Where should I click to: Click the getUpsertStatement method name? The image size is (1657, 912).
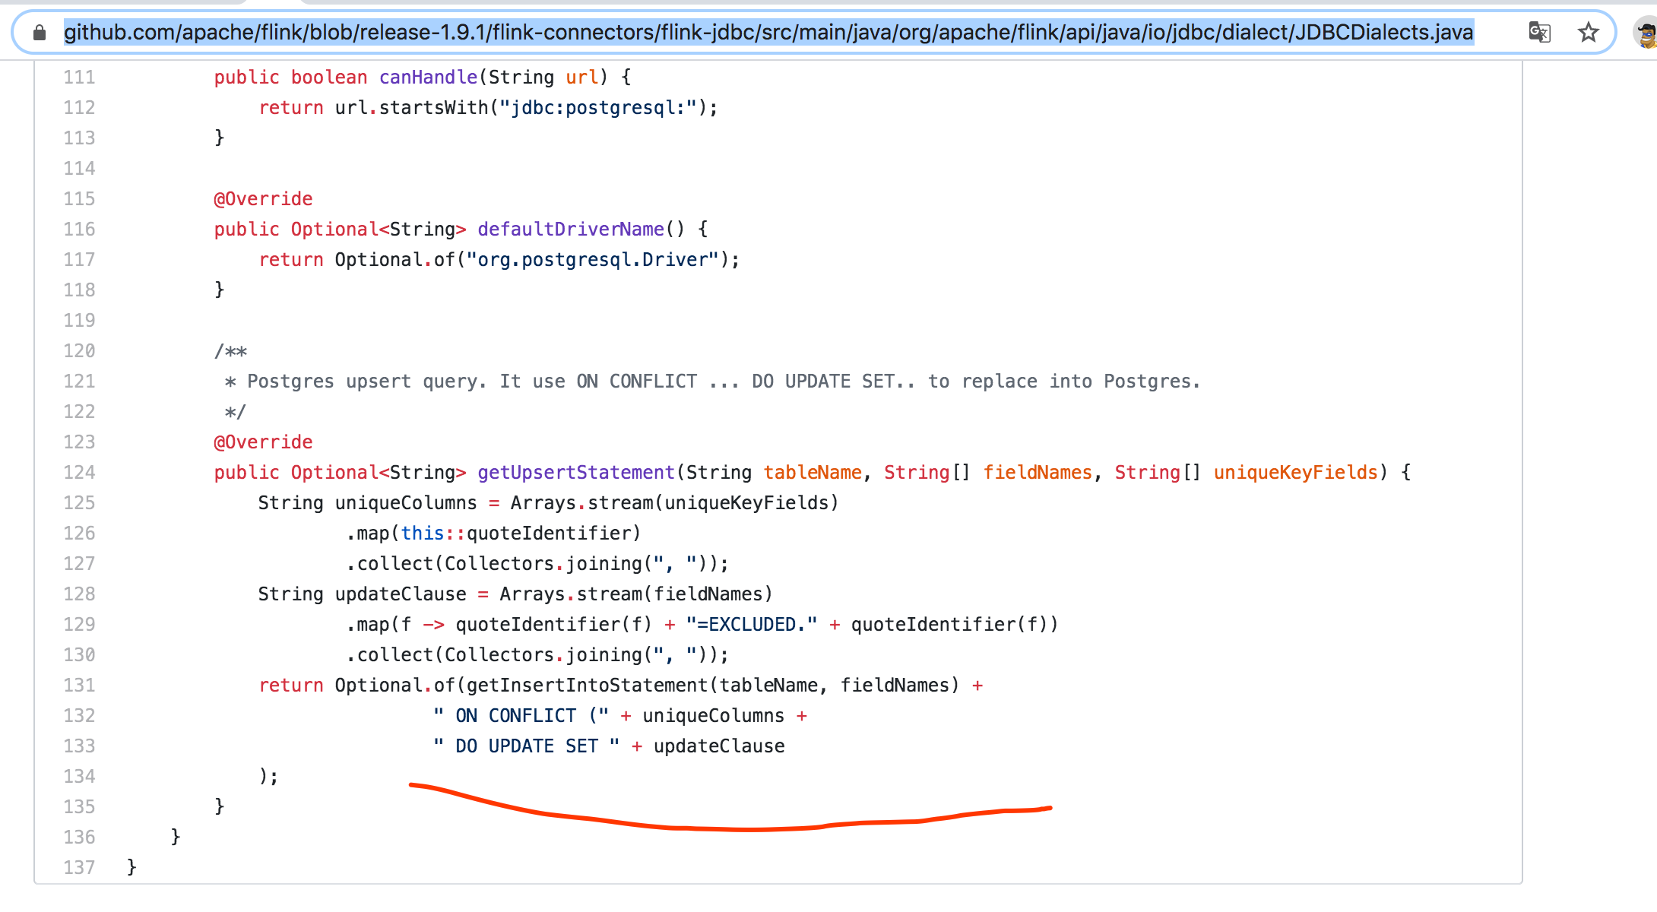click(575, 473)
